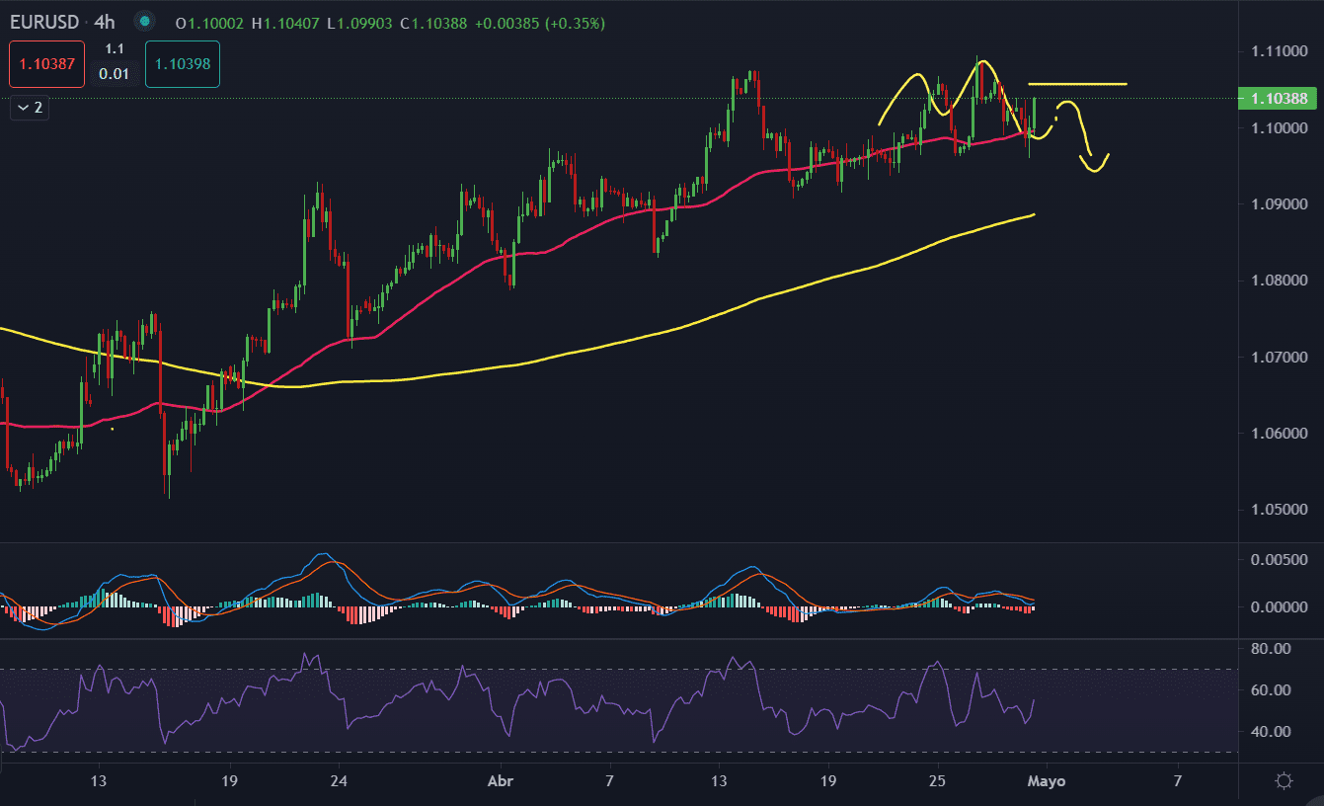Click the green 1.10388 current price label

coord(1279,98)
